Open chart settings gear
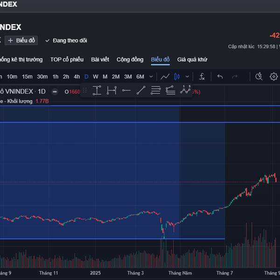Image resolution: width=280 pixels, height=280 pixels. click(x=273, y=77)
